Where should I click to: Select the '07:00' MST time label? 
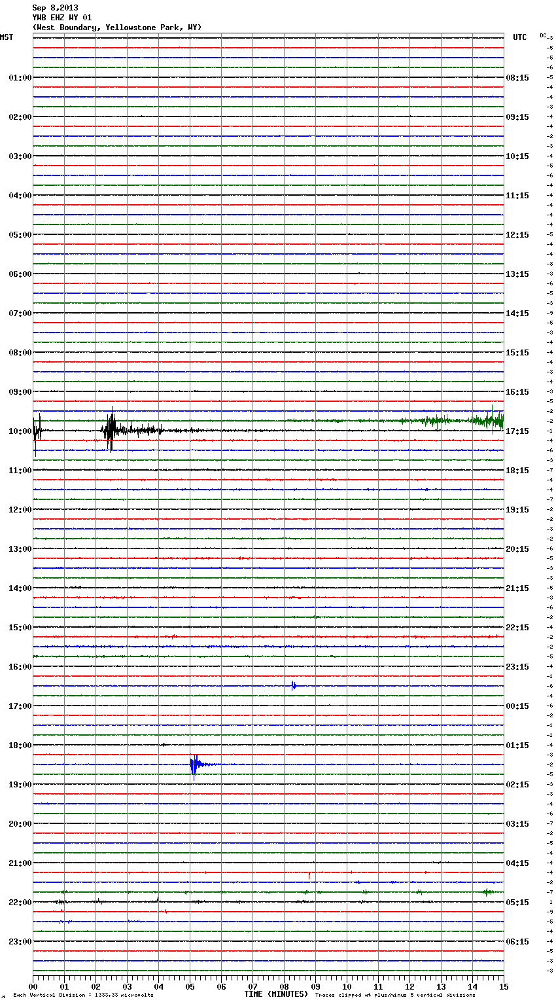coord(20,314)
